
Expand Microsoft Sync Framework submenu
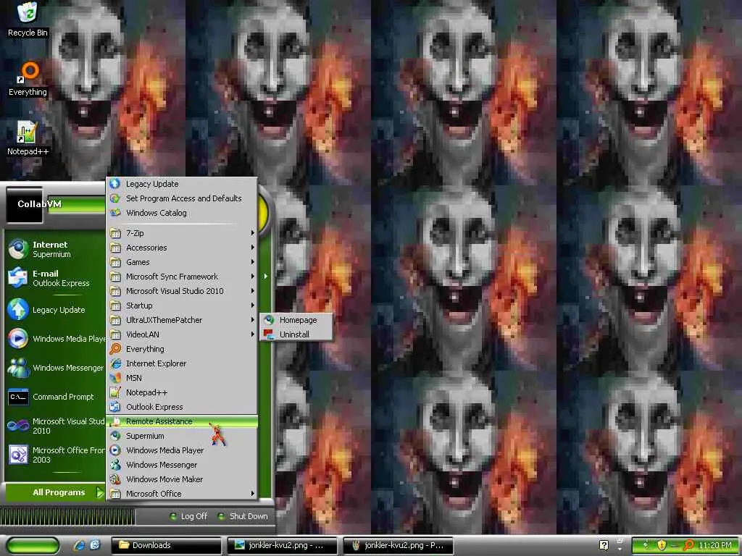pos(182,277)
